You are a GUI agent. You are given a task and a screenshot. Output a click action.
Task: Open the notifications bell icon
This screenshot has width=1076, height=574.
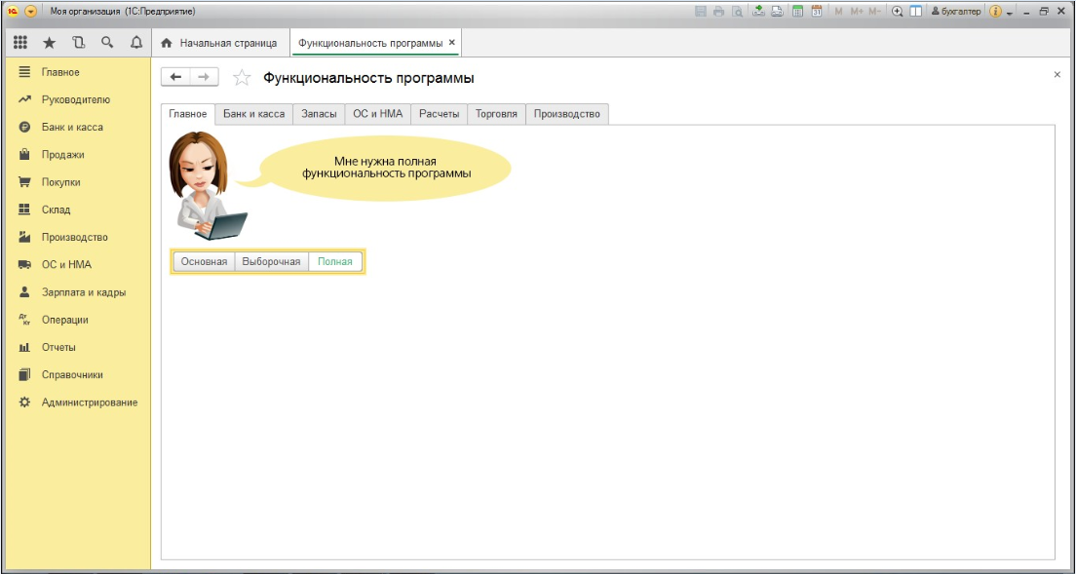coord(136,43)
